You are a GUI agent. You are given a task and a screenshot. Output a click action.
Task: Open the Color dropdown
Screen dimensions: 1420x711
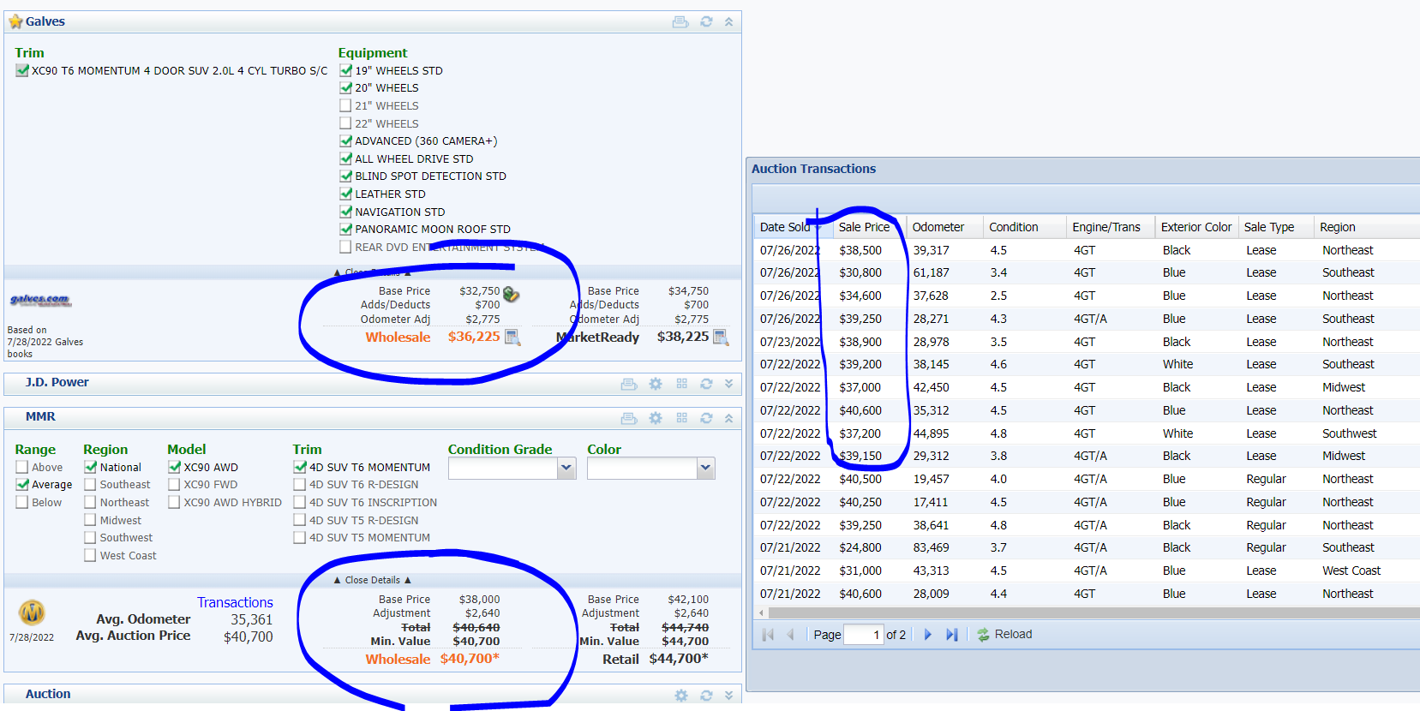tap(705, 468)
